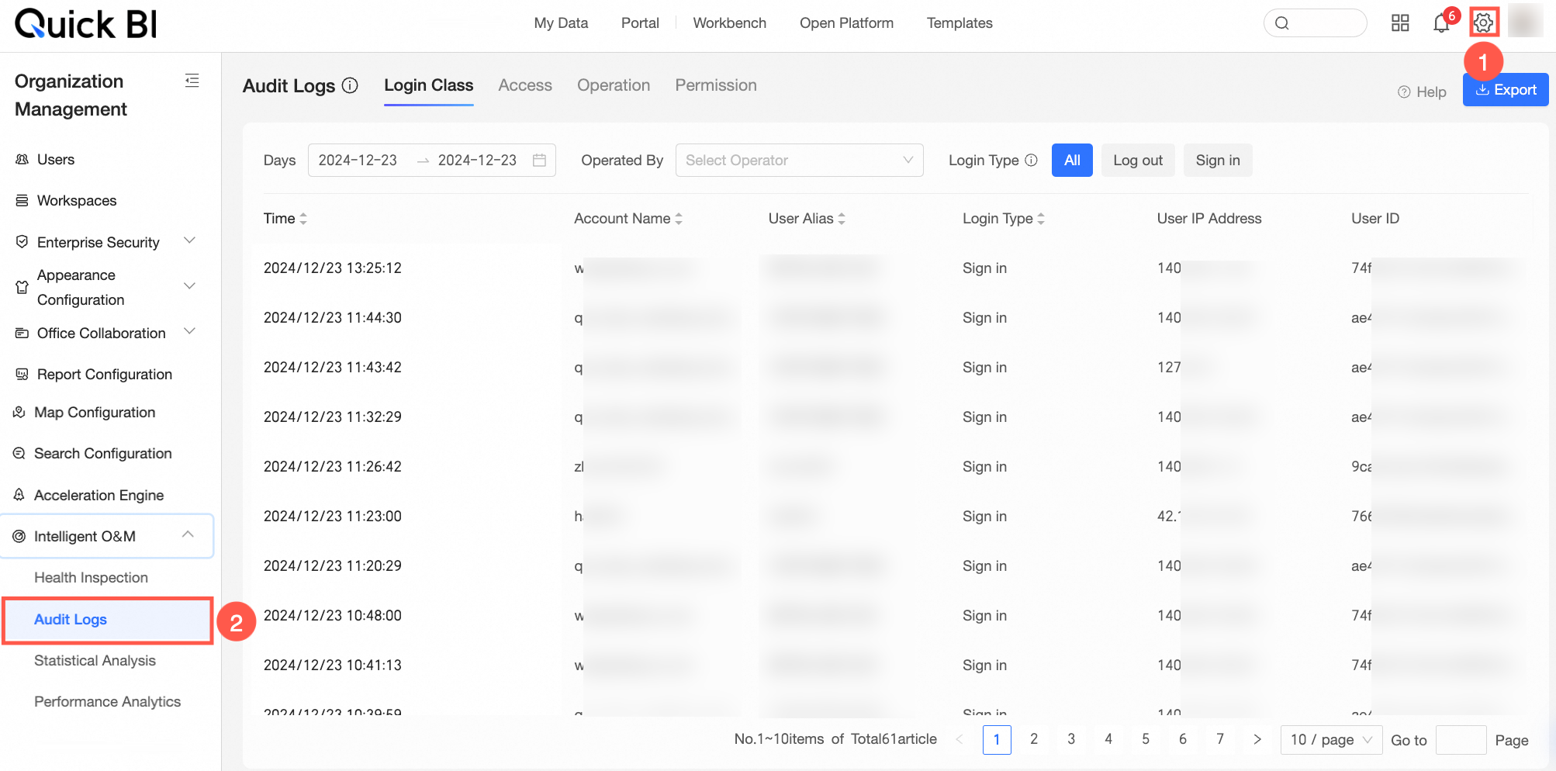Click the Appearance Configuration shirt icon
This screenshot has width=1556, height=771.
point(22,287)
